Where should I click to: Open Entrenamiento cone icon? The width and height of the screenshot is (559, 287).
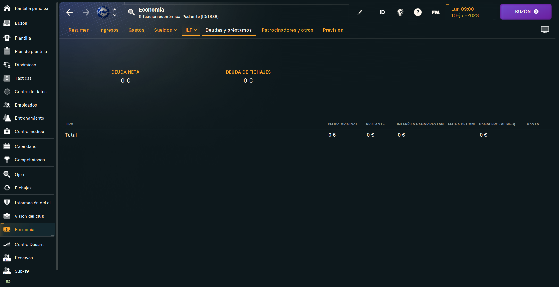click(x=7, y=118)
